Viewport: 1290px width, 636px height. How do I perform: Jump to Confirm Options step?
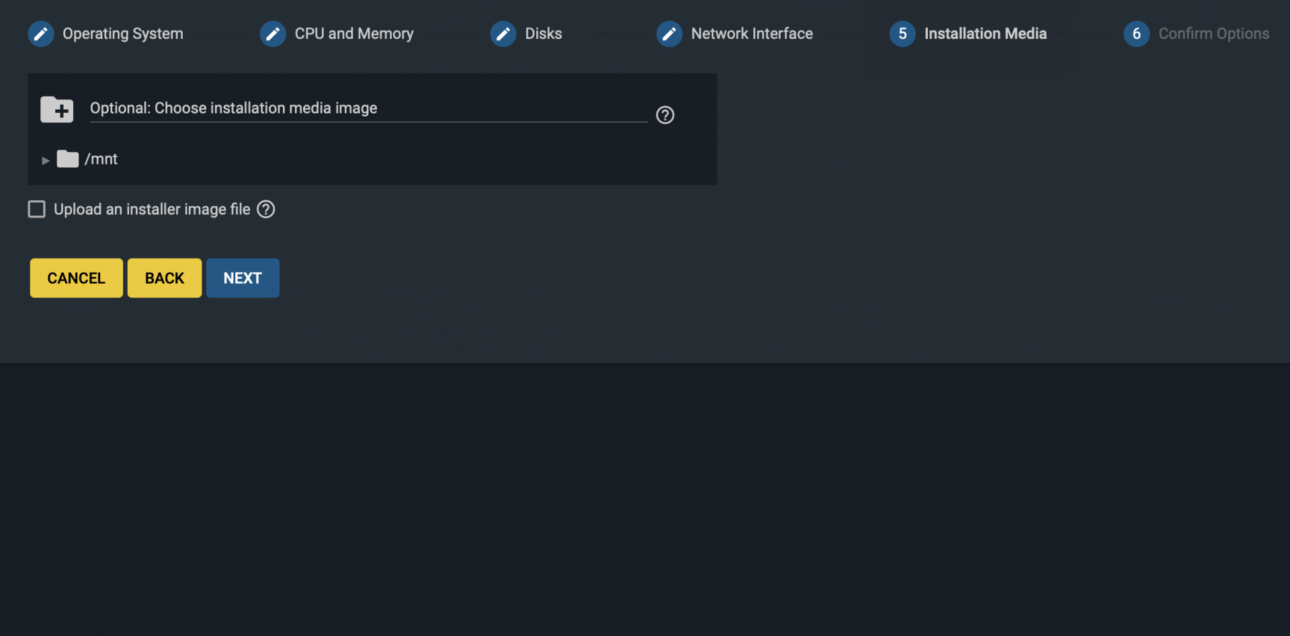[x=1214, y=34]
